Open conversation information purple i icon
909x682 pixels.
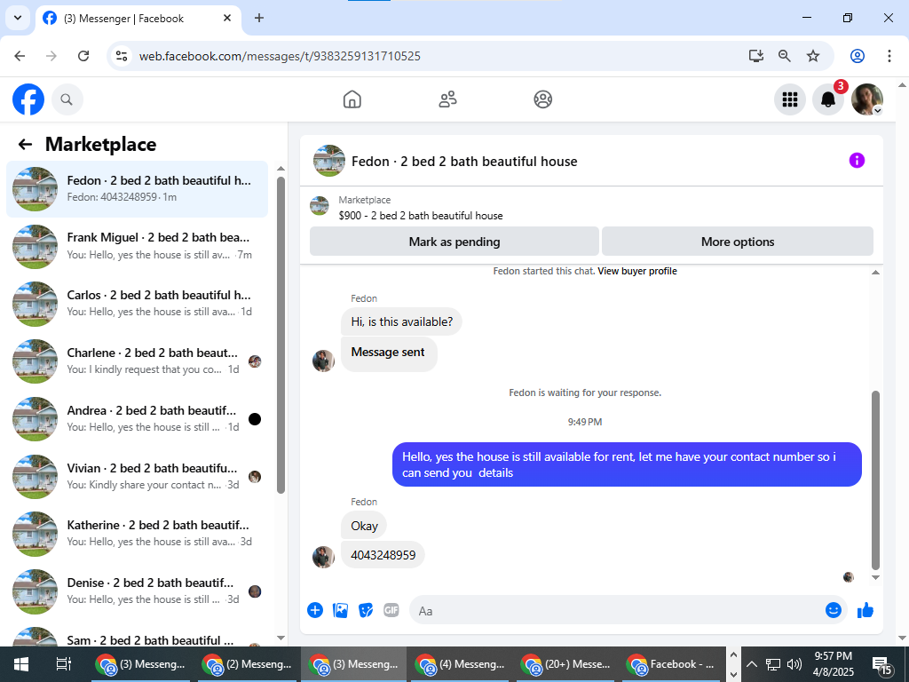(857, 161)
